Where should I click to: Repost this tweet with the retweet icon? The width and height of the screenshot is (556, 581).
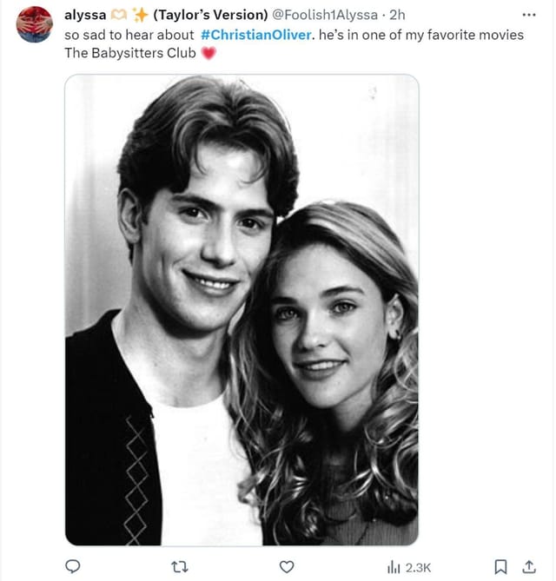point(181,566)
